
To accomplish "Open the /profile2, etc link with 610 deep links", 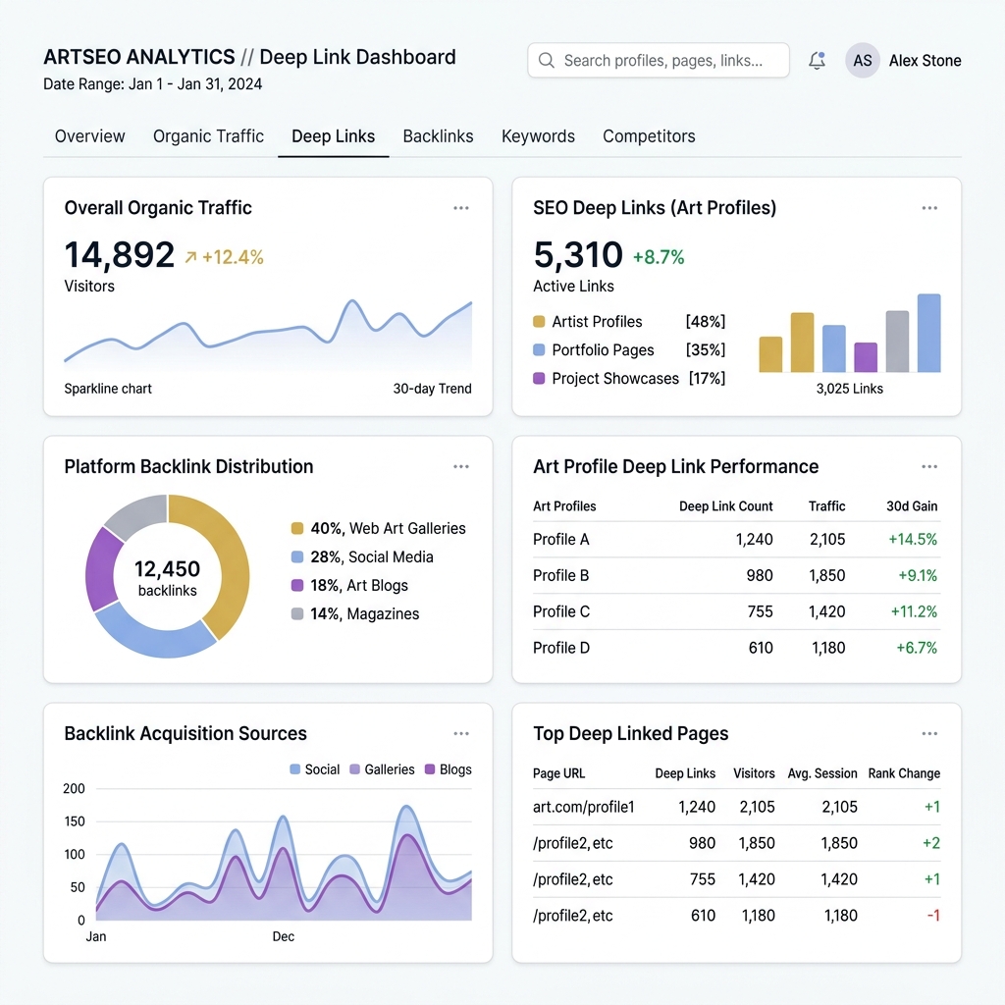I will click(x=572, y=916).
